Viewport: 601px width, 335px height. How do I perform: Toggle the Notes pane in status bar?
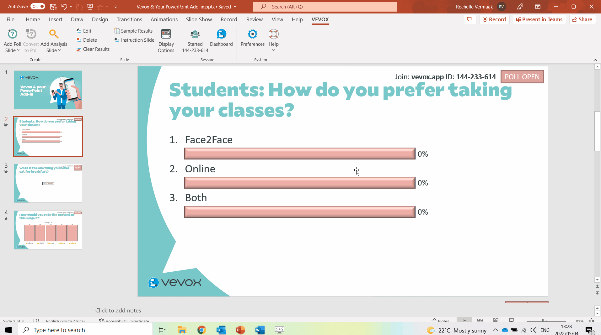point(440,321)
